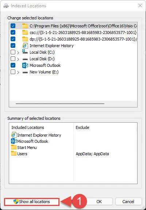Uncheck the Internet Explorer History checkbox

[x=13, y=46]
